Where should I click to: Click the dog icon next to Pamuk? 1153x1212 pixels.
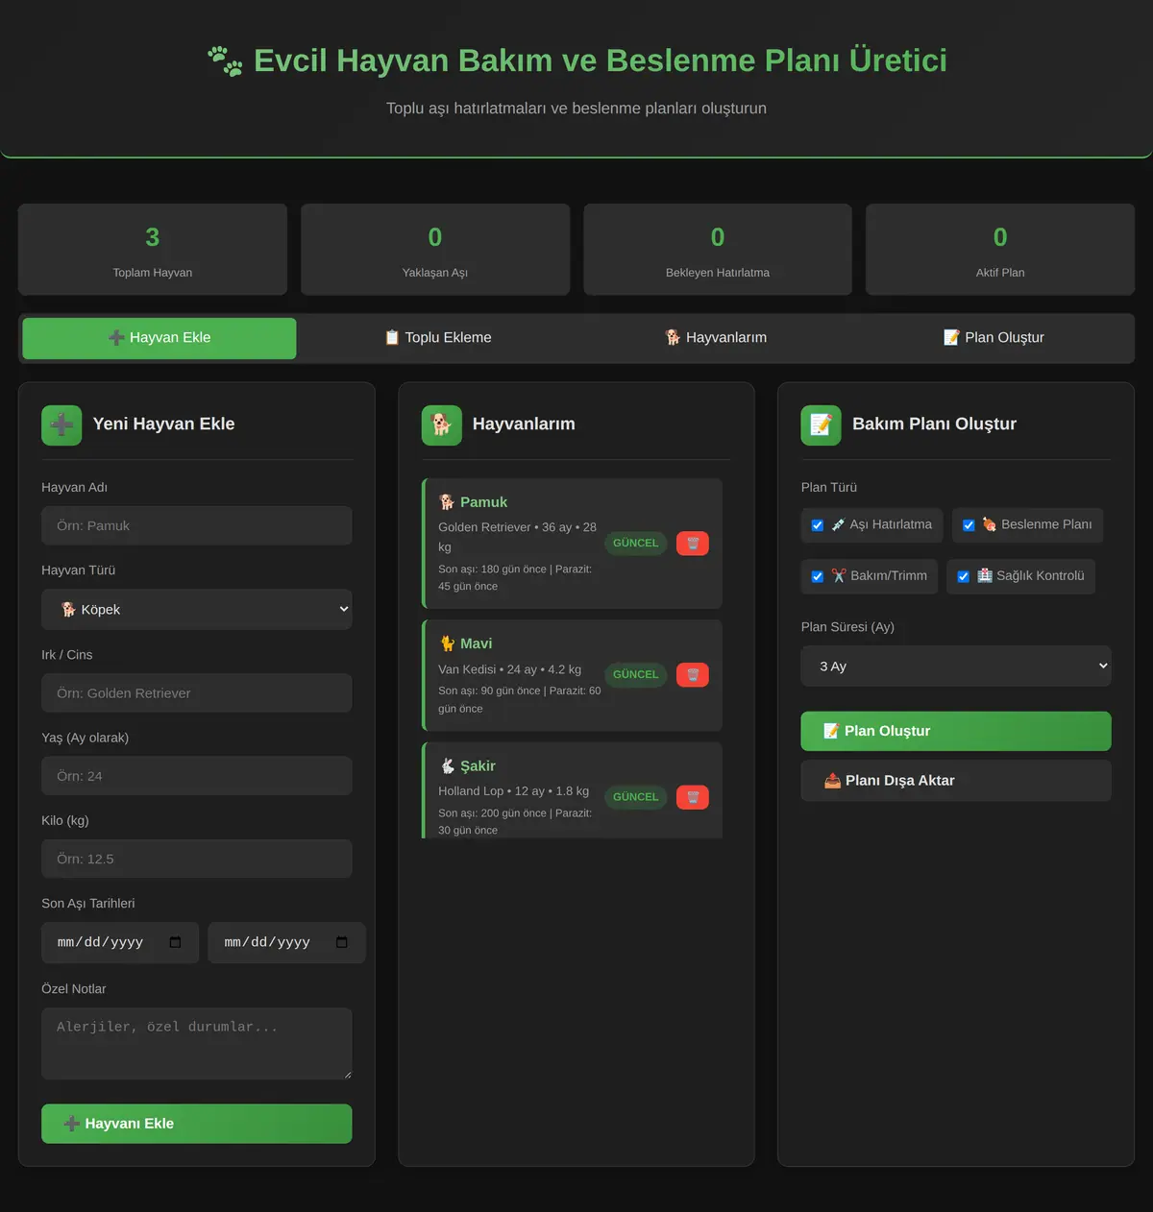[447, 502]
